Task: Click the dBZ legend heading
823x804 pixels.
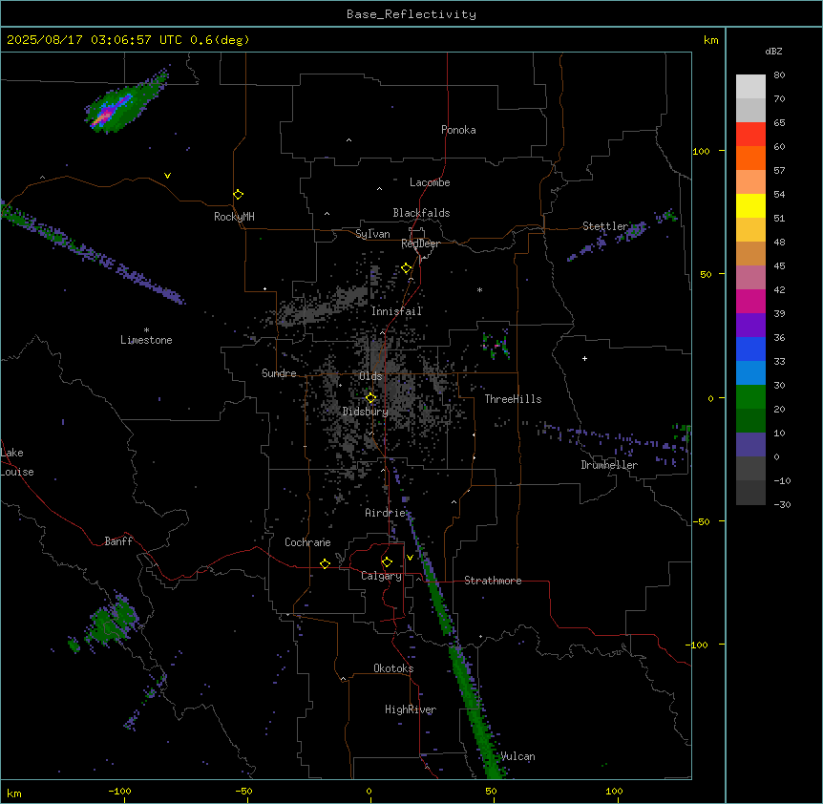Action: point(773,52)
